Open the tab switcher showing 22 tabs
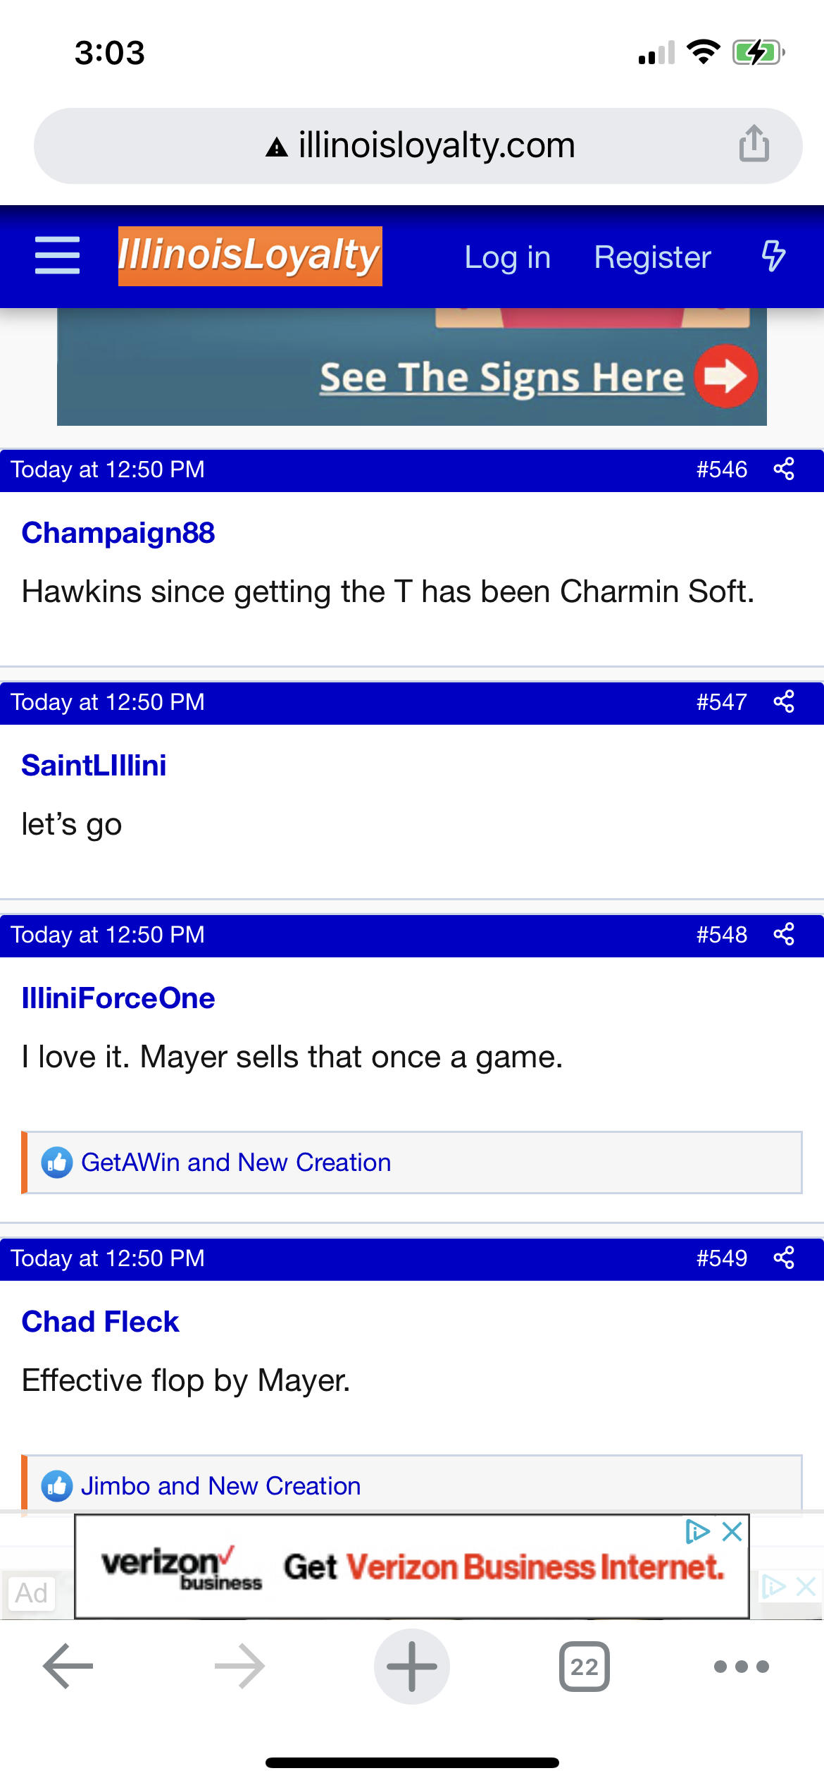Screen dimensions: 824x1785 pos(584,1667)
